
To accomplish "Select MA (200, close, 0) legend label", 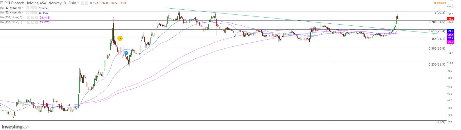I will coord(11,17).
